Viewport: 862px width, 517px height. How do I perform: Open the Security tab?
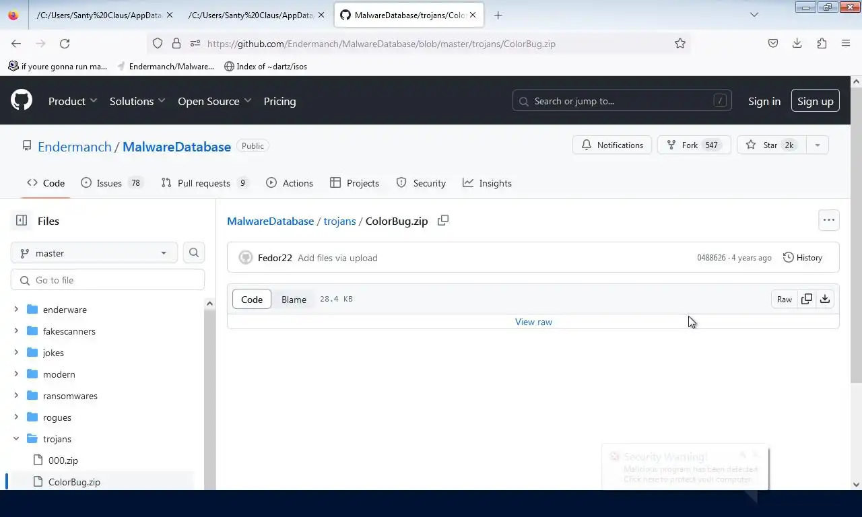(x=421, y=183)
